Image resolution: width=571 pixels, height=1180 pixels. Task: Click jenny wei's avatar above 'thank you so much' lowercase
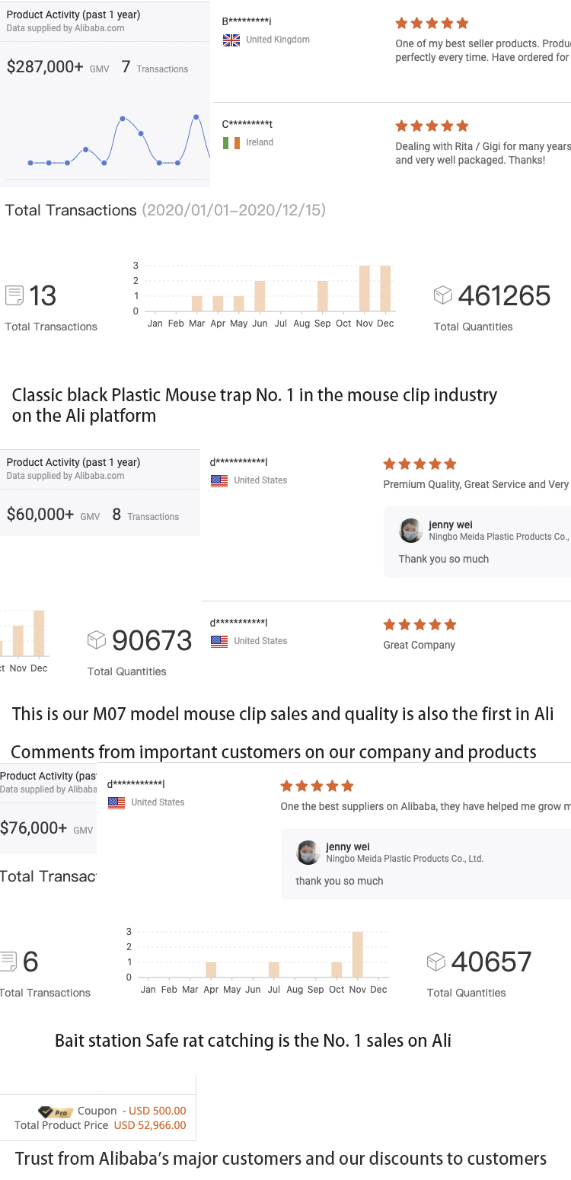point(308,853)
